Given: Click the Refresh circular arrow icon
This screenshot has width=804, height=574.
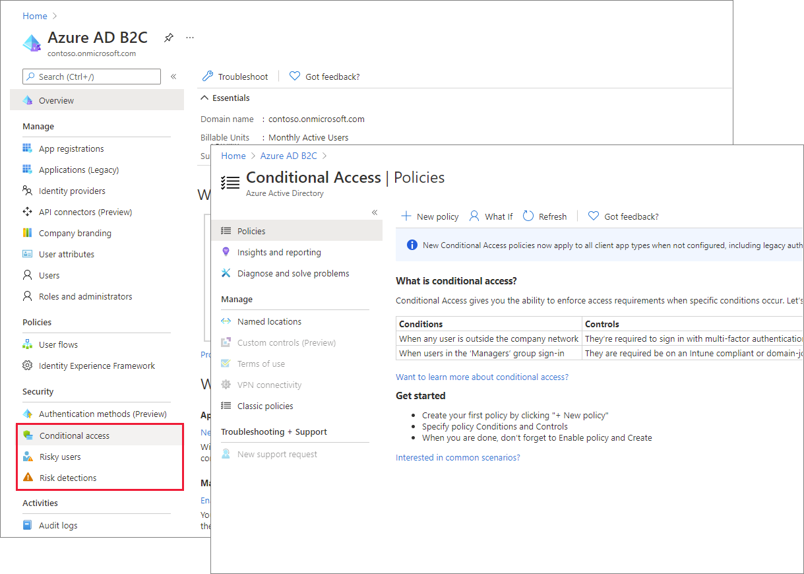Looking at the screenshot, I should point(528,216).
